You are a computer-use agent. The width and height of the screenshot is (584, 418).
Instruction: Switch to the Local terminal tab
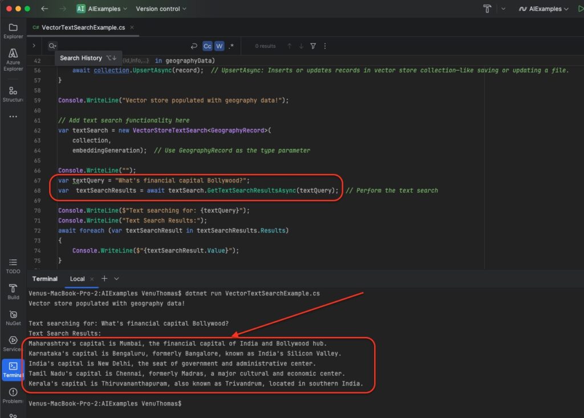click(x=77, y=279)
